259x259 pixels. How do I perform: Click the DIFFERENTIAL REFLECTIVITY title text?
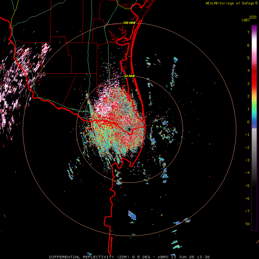coord(82,257)
